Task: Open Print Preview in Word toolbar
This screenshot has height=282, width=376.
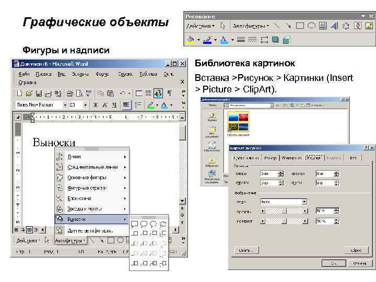Action: tap(79, 93)
